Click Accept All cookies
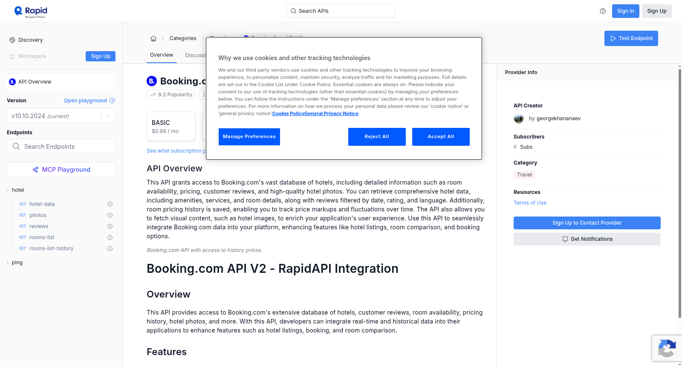The image size is (682, 367). [441, 137]
